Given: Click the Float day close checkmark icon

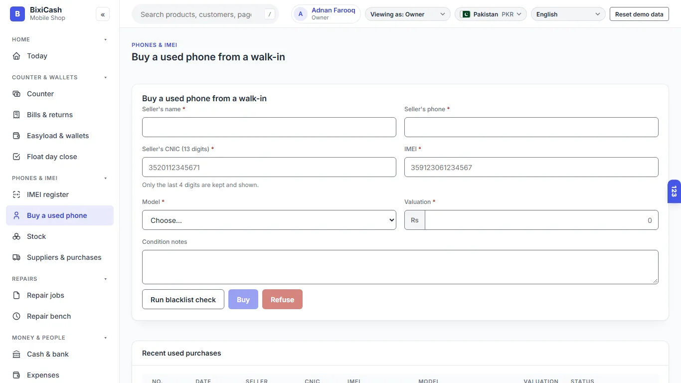Looking at the screenshot, I should (x=16, y=157).
